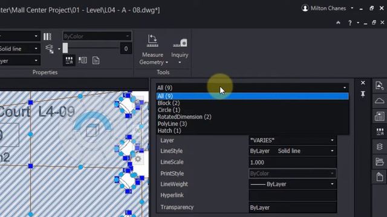Select Hatch (1) in the list
This screenshot has width=387, height=217.
252,131
